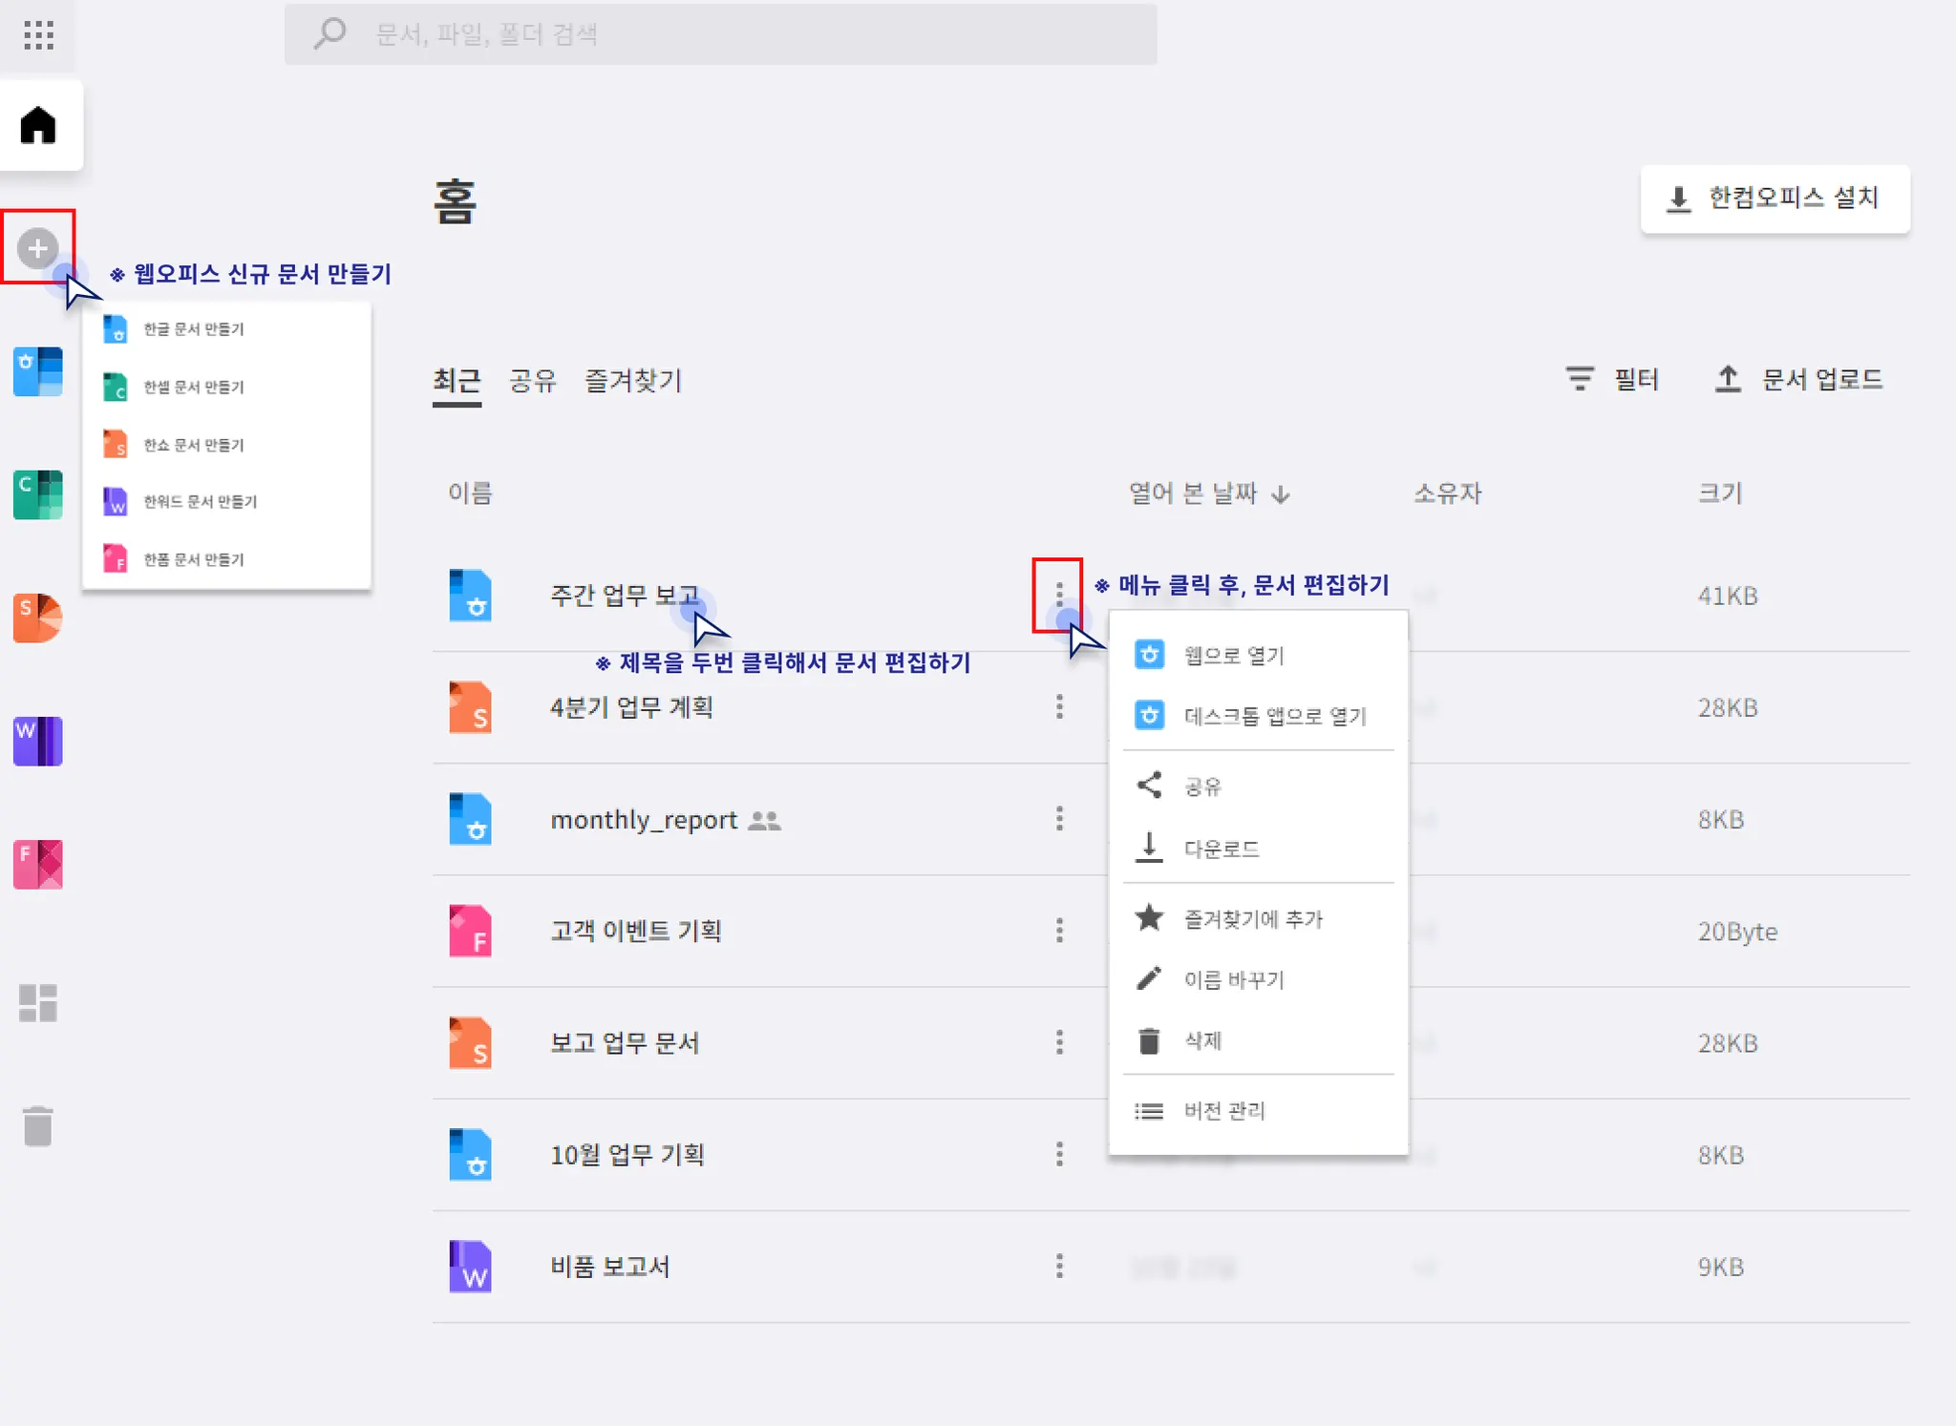Open the 필터 filter options

pos(1612,380)
